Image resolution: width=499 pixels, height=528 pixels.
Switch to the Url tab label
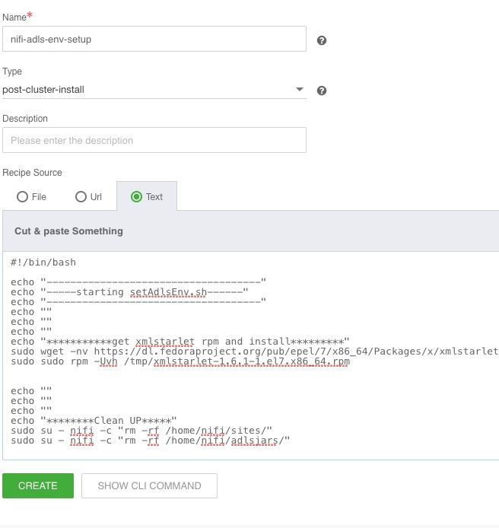point(96,196)
